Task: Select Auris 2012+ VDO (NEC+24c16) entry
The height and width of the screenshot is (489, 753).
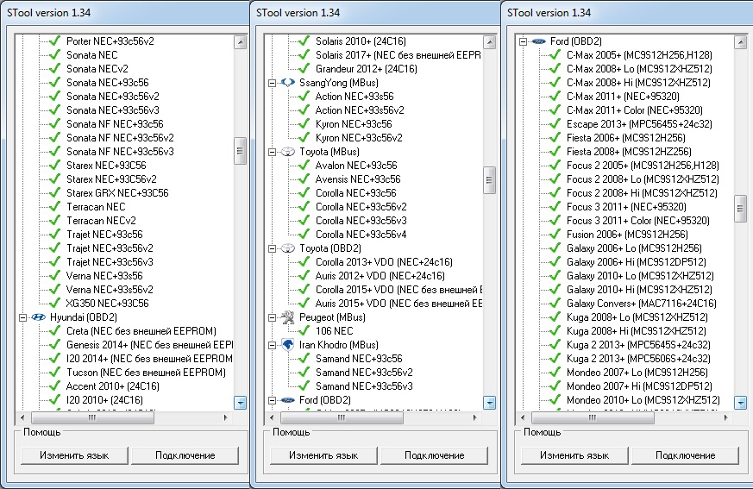Action: pos(380,276)
